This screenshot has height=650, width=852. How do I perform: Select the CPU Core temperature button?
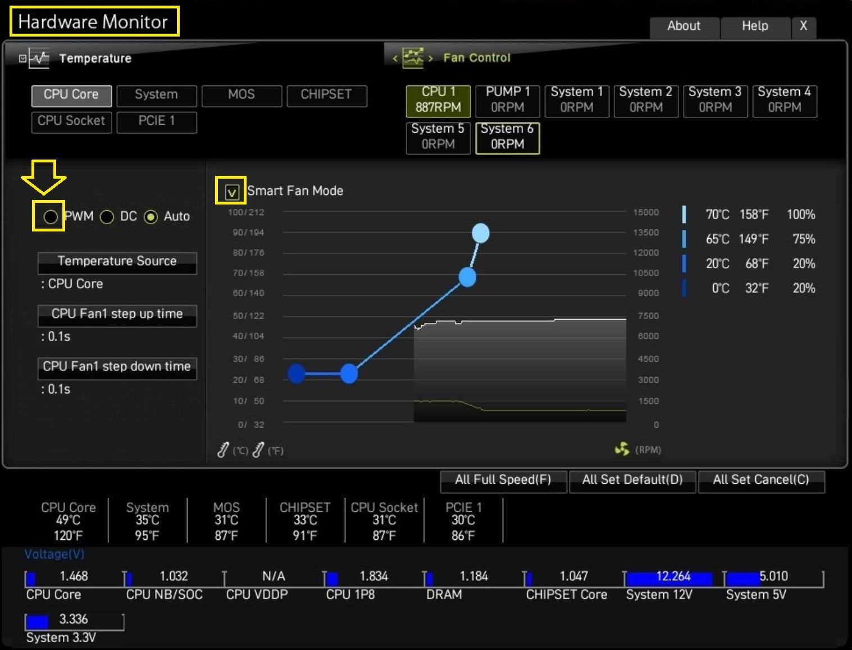click(x=71, y=95)
